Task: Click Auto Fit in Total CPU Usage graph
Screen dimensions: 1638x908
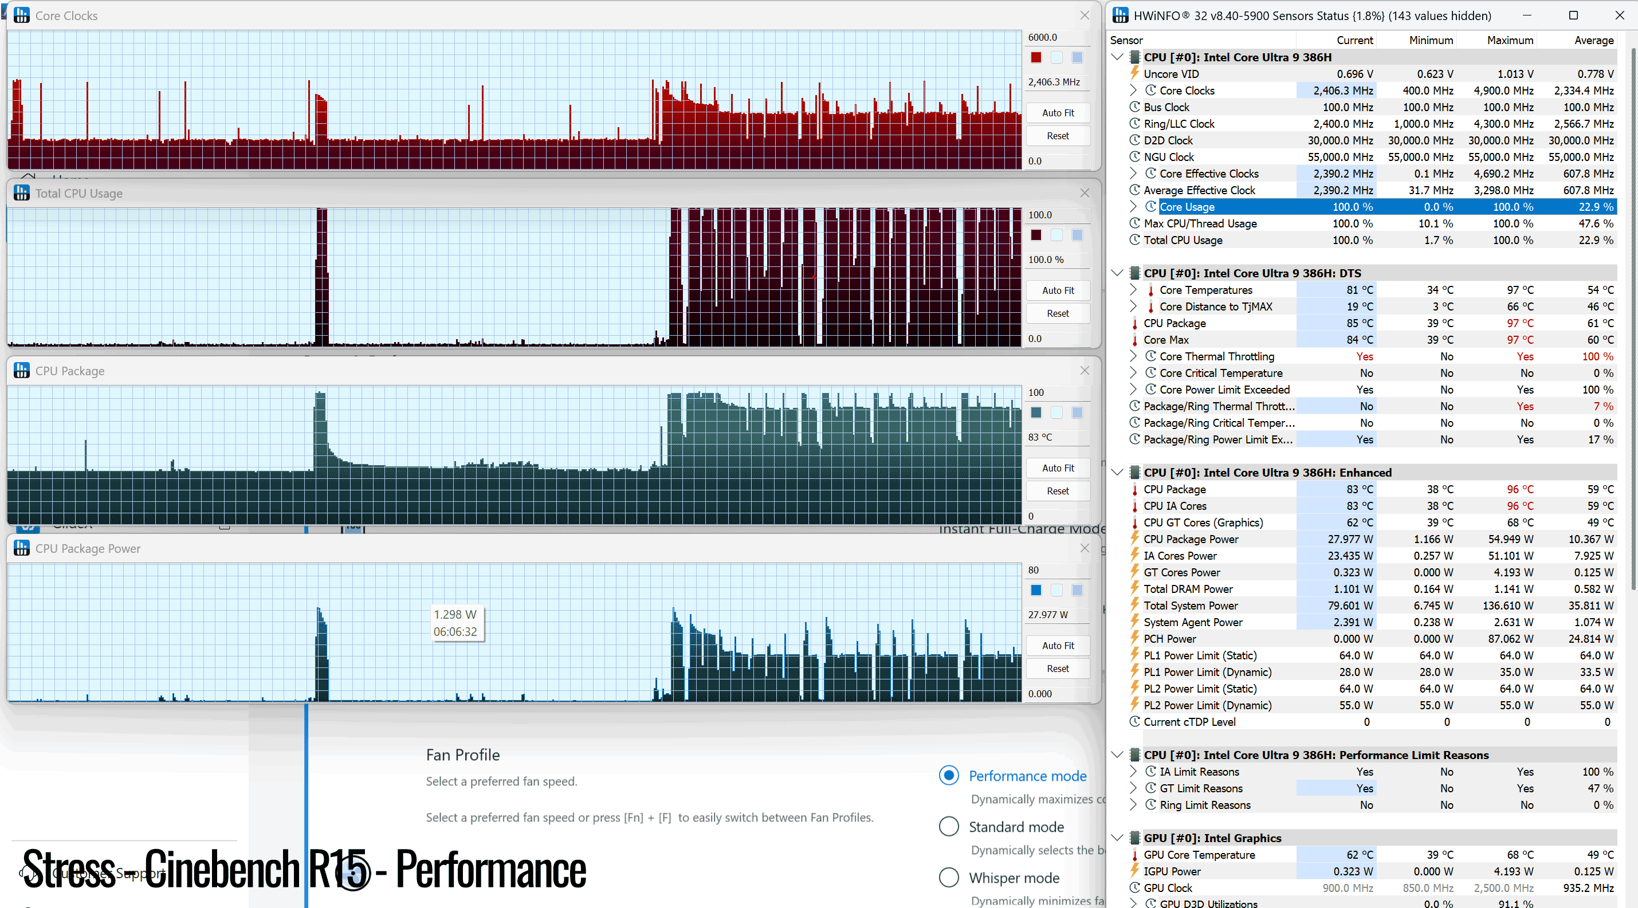Action: coord(1058,290)
